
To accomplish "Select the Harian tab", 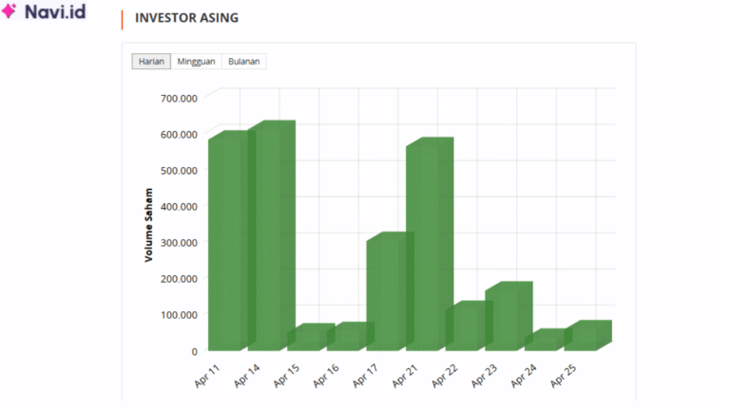I will point(152,62).
